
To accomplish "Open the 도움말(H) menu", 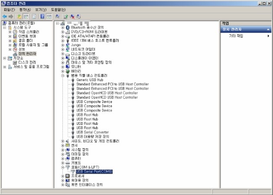I will (x=58, y=10).
